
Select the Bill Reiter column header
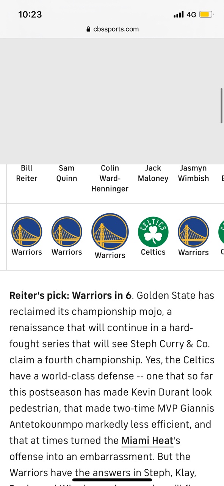pyautogui.click(x=27, y=173)
